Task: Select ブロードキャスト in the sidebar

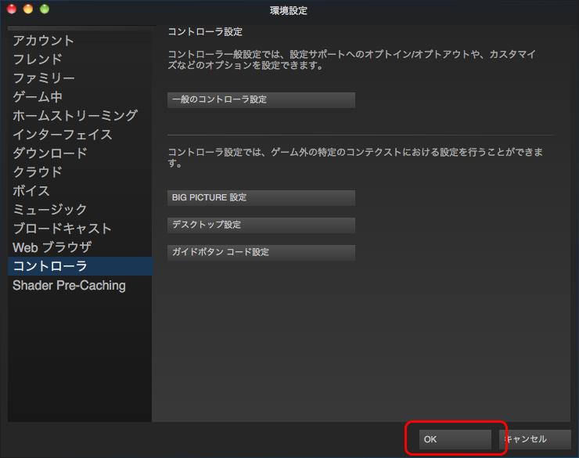Action: (x=80, y=229)
